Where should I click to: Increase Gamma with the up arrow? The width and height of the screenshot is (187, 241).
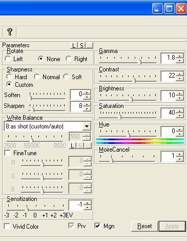[180, 56]
